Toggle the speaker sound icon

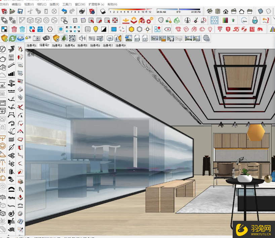pos(82,38)
